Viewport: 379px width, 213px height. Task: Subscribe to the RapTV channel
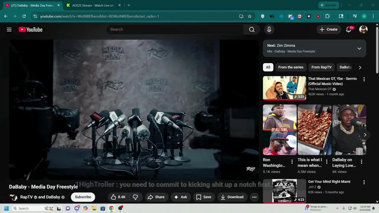click(83, 197)
